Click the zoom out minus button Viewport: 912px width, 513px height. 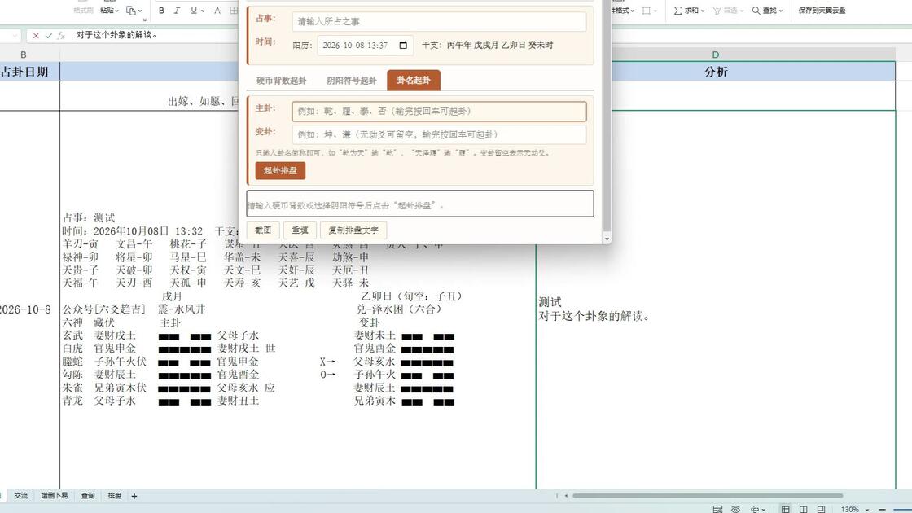882,510
